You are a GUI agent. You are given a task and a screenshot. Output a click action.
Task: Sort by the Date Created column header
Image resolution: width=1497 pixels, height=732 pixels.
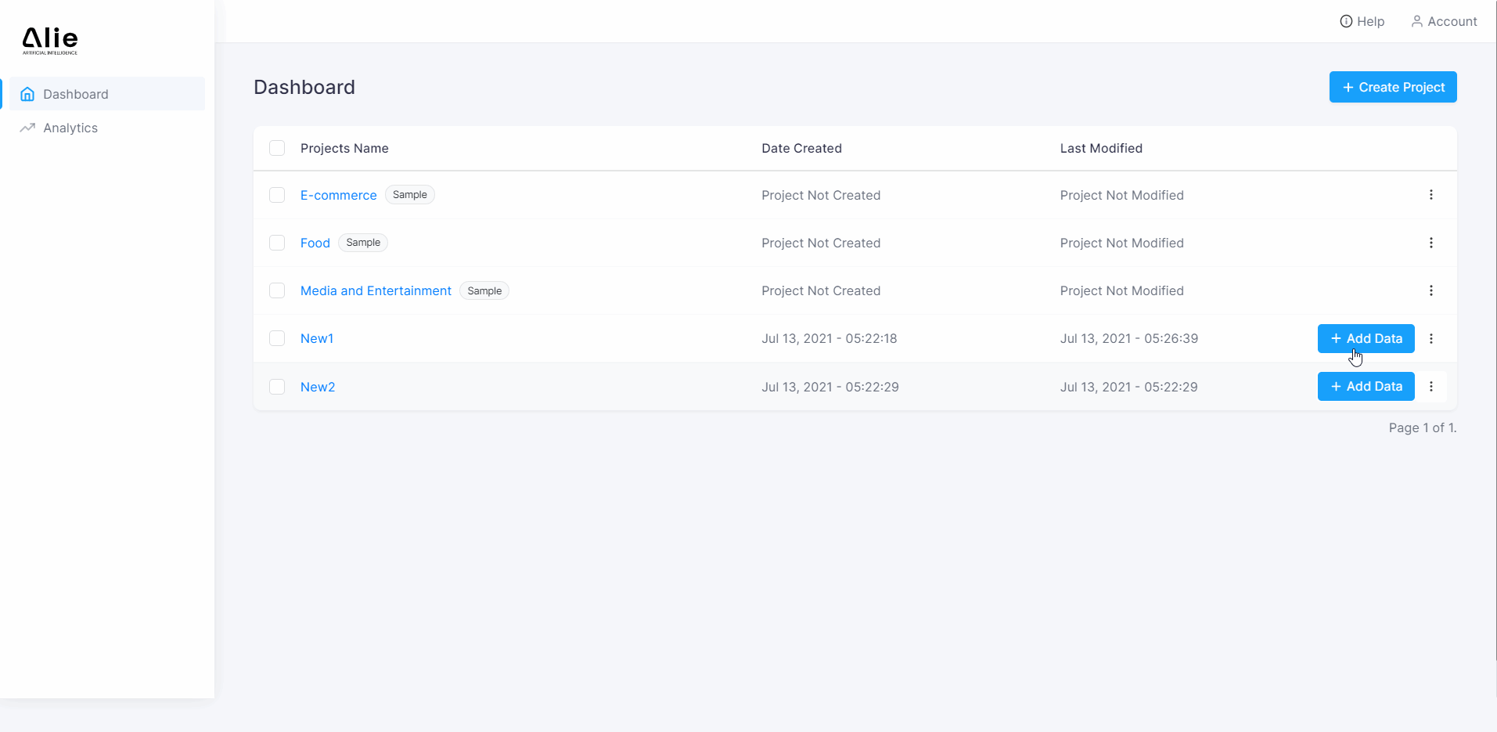pyautogui.click(x=801, y=148)
